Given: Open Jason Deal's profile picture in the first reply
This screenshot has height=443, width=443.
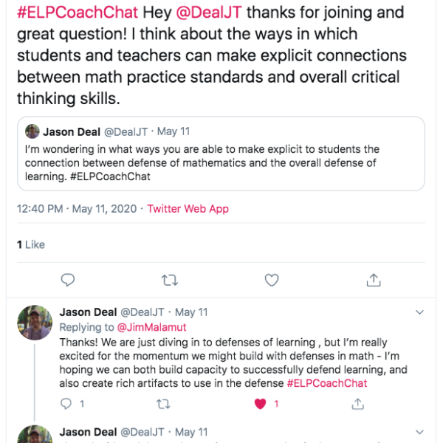Looking at the screenshot, I should click(35, 323).
